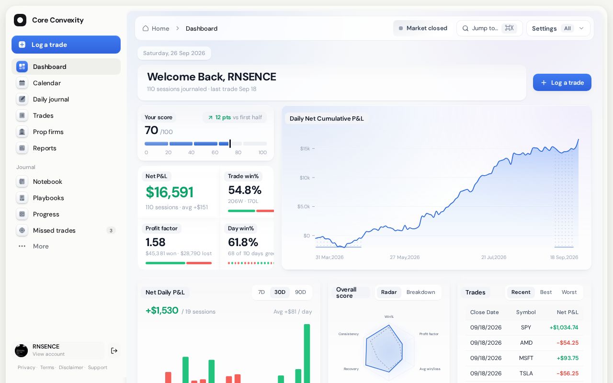
Task: Open the Reports sidebar icon
Action: click(22, 148)
